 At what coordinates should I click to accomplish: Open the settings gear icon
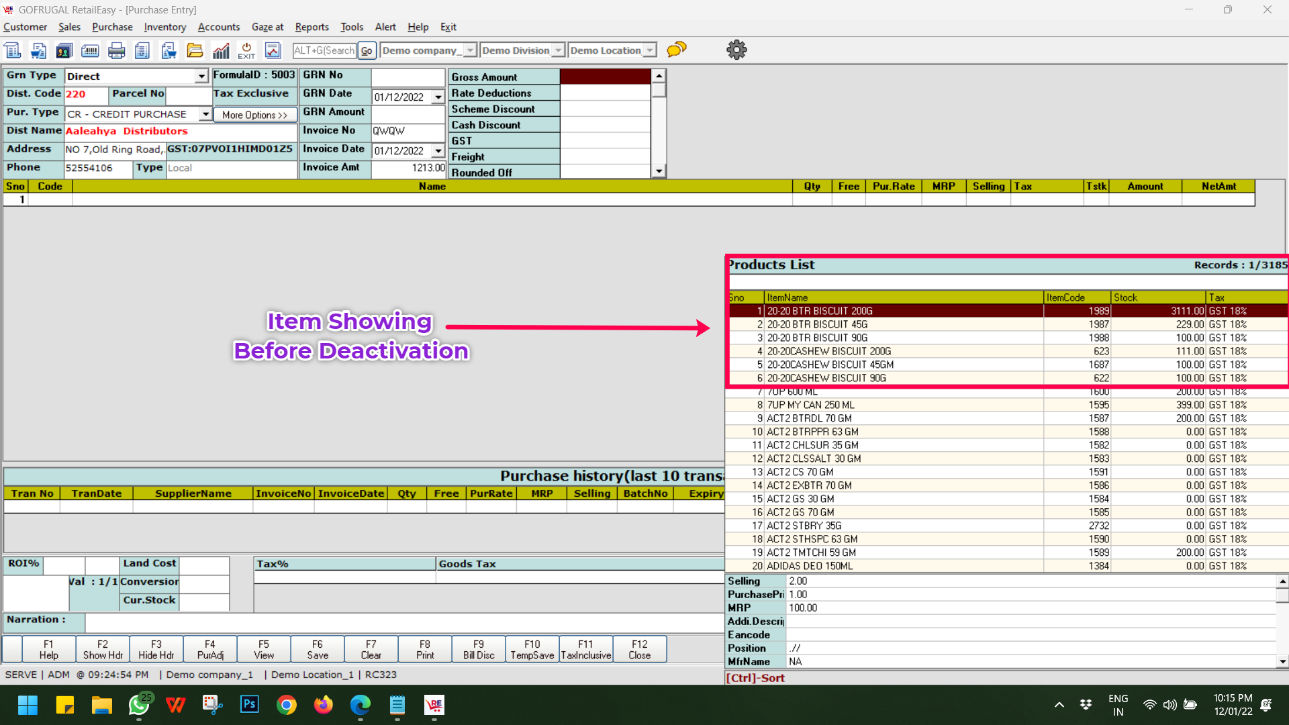click(736, 50)
